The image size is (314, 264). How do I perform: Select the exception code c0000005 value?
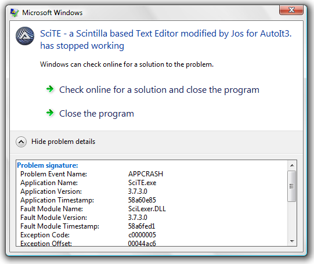tap(142, 235)
